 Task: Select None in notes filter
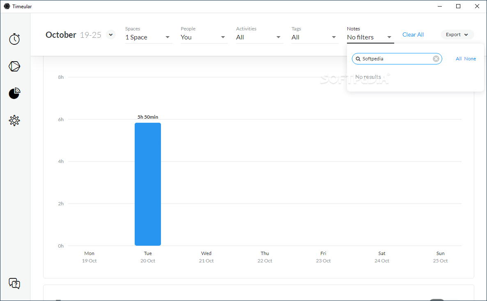click(470, 59)
